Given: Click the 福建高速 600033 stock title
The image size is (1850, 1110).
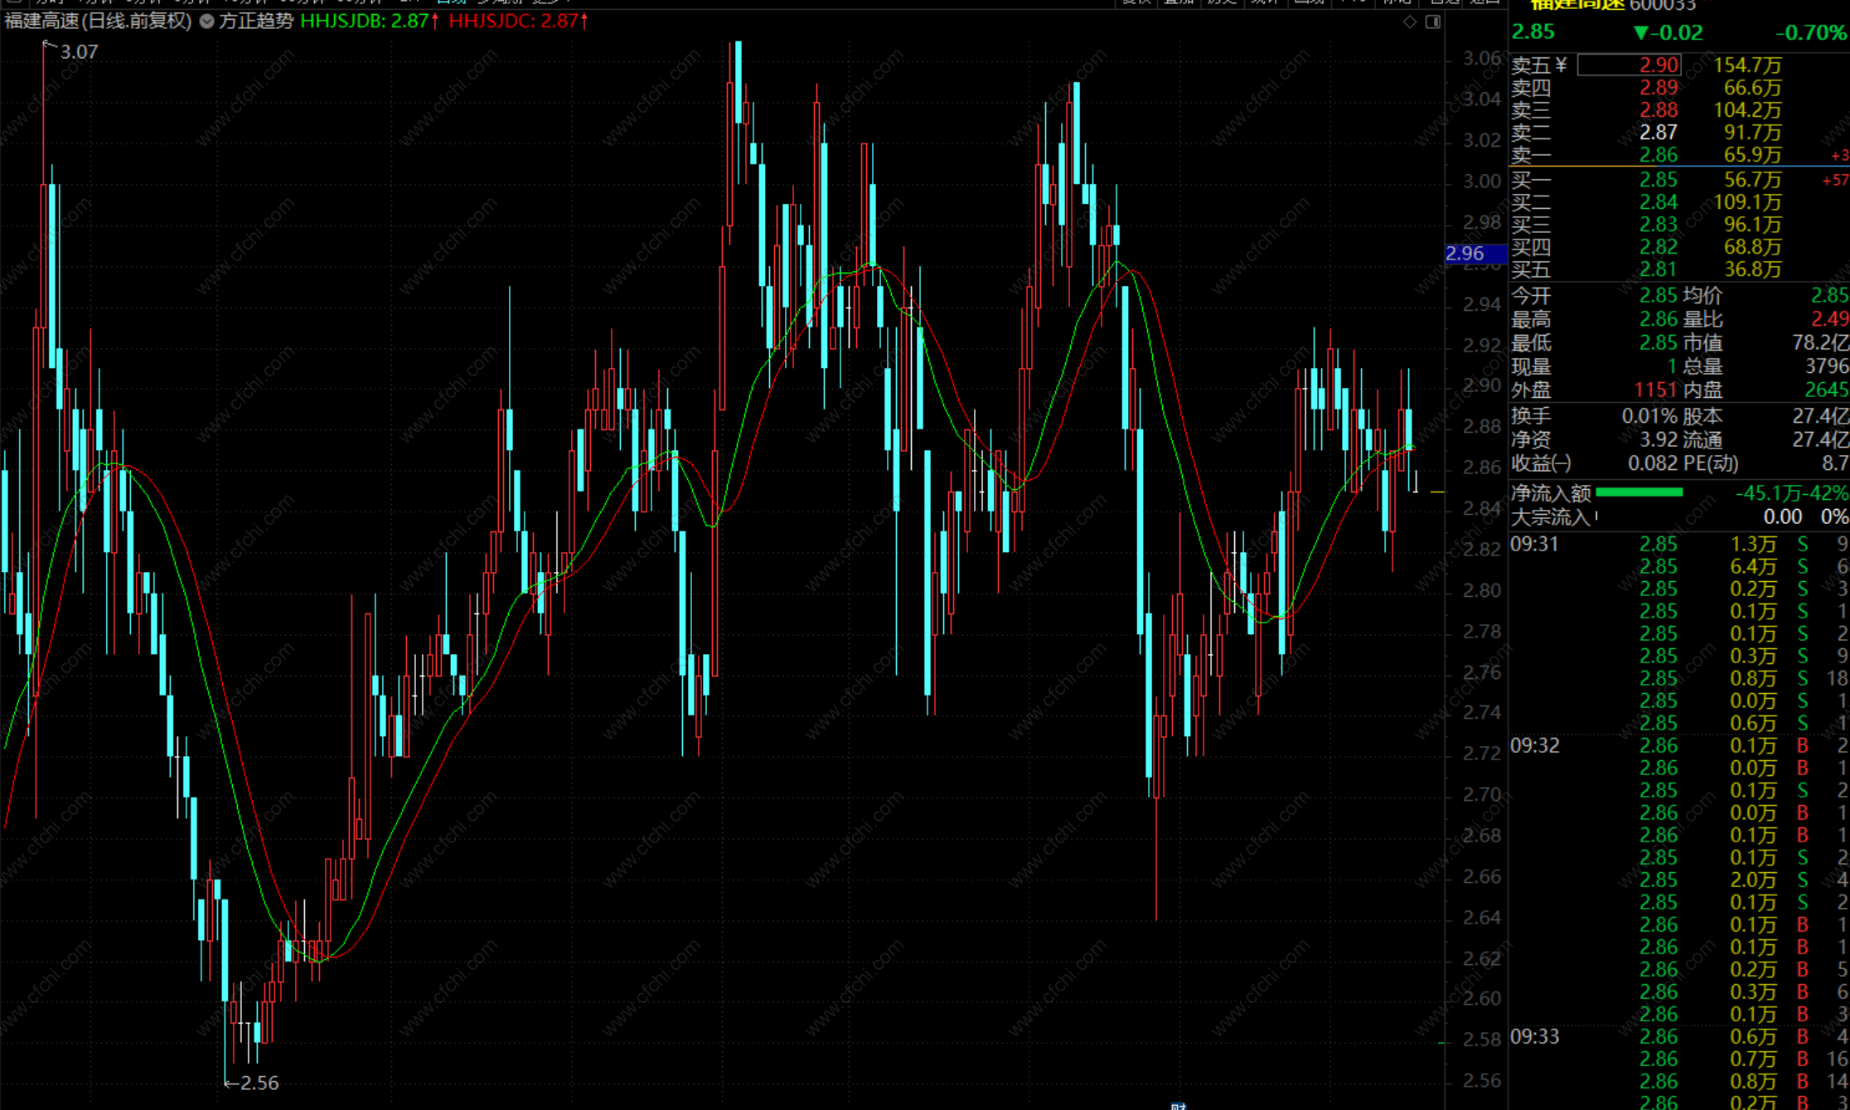Looking at the screenshot, I should 1612,5.
